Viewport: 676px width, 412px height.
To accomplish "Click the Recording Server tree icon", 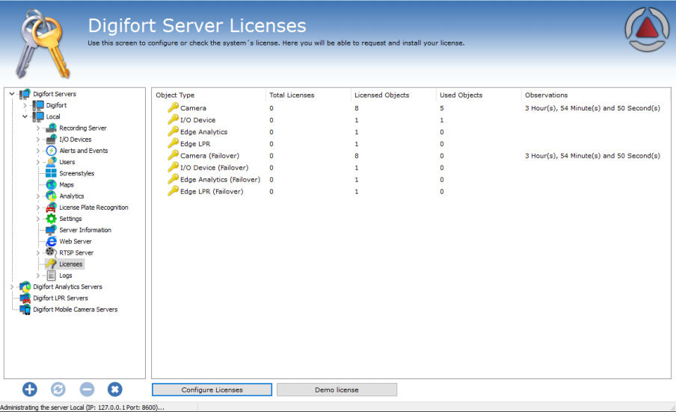I will point(51,128).
